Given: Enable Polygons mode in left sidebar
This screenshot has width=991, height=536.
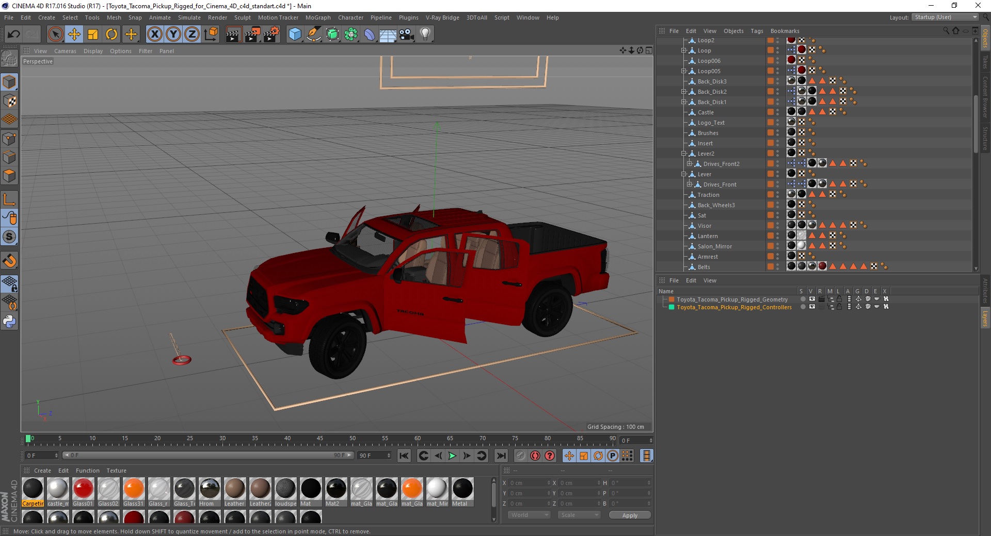Looking at the screenshot, I should [9, 176].
